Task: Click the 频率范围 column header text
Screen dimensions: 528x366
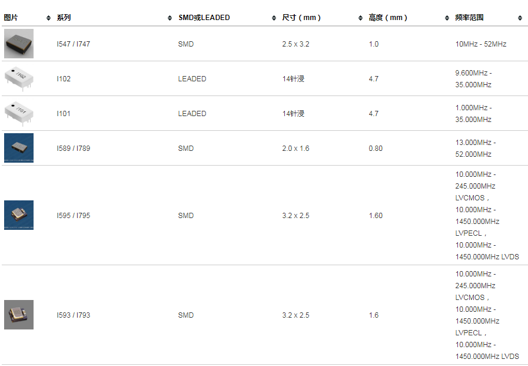Action: coord(469,18)
